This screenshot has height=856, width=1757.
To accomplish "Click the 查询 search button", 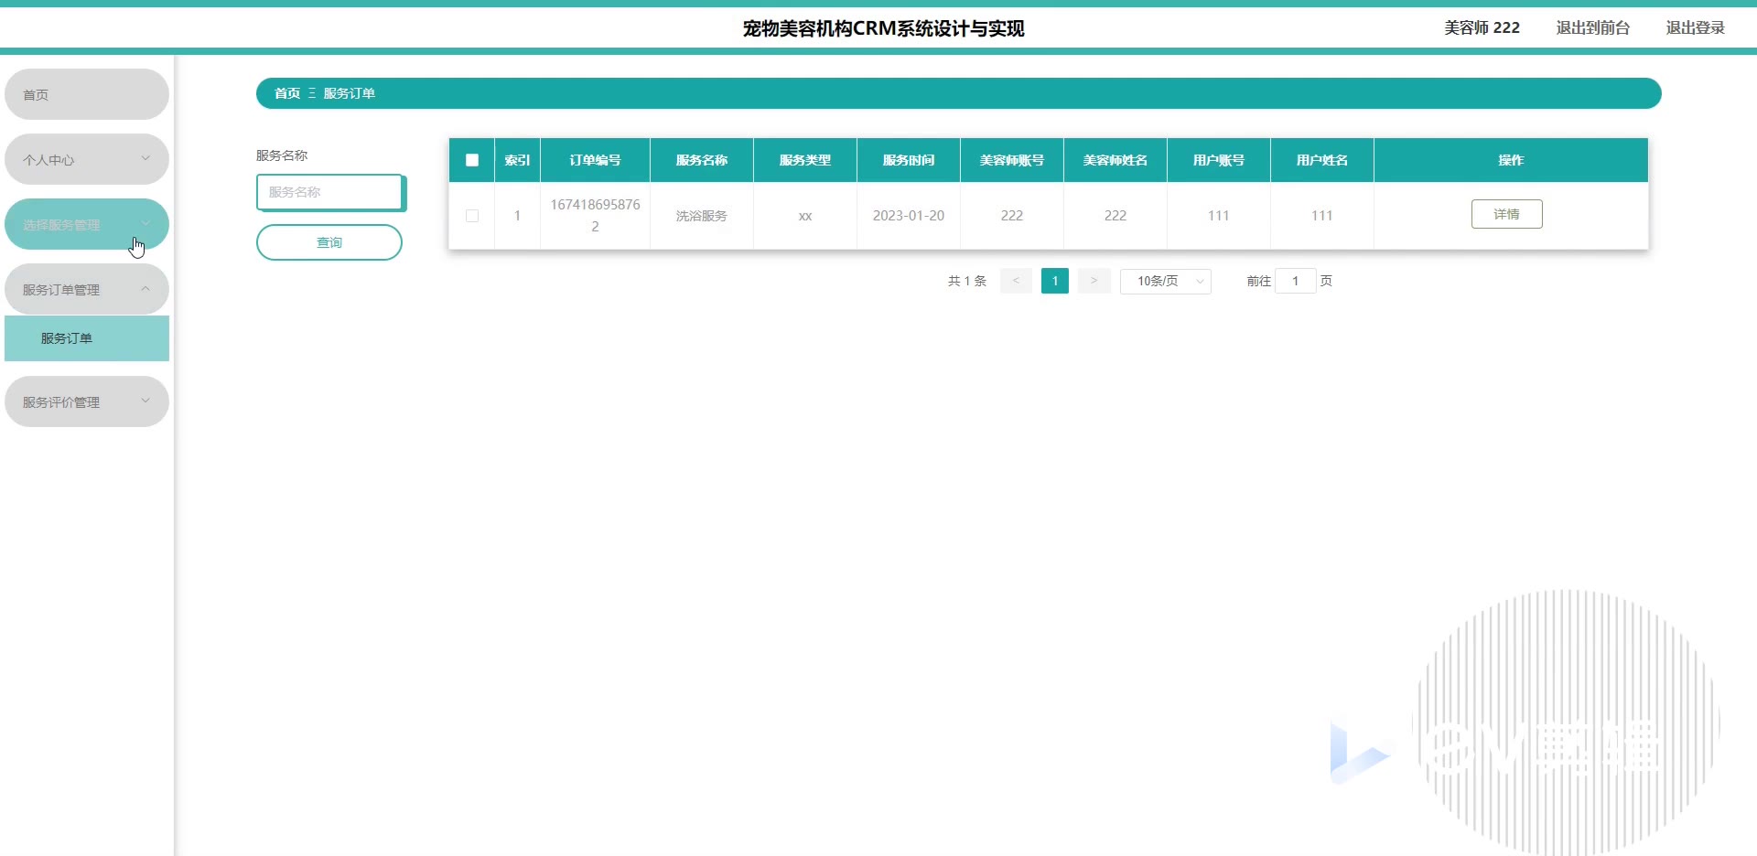I will [x=329, y=242].
